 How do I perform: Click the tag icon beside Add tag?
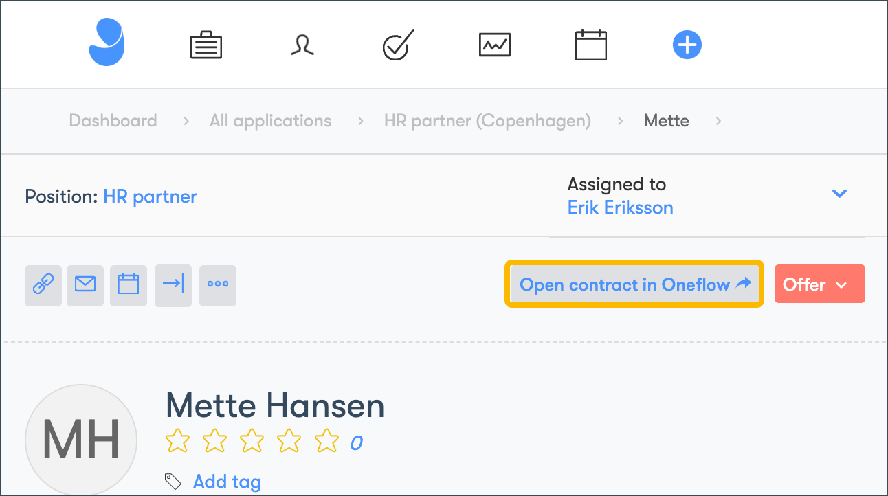tap(173, 481)
